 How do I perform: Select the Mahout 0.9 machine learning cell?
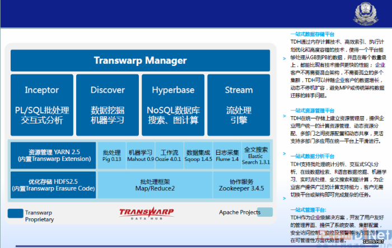pos(141,155)
